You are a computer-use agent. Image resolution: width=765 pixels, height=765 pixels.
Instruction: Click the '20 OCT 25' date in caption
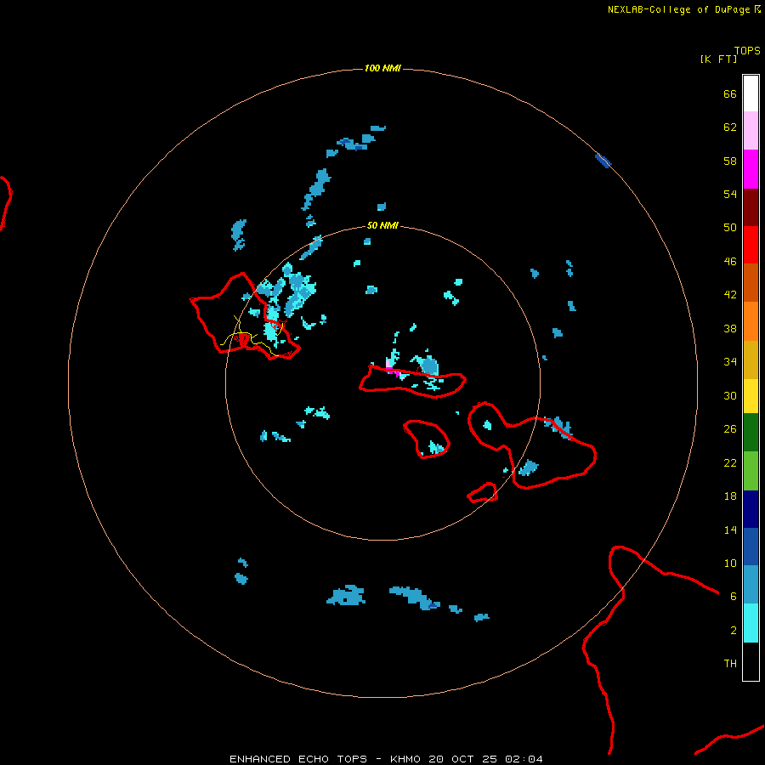(x=462, y=759)
